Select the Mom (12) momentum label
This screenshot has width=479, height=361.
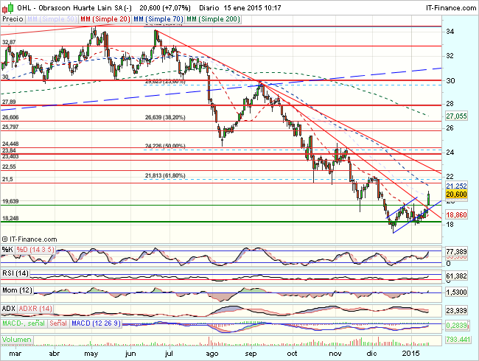coord(18,291)
